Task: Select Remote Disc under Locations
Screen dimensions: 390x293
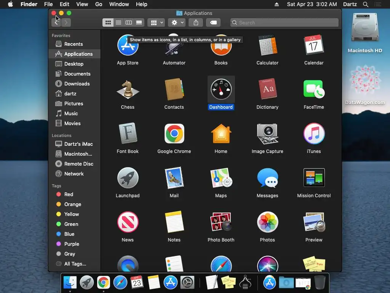Action: point(75,164)
